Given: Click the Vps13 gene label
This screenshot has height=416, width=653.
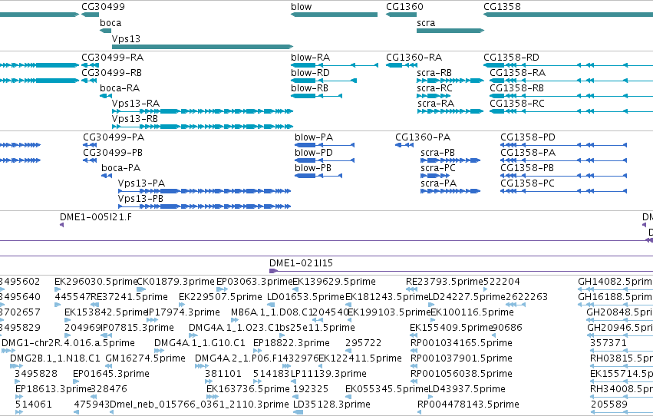Looking at the screenshot, I should click(126, 38).
